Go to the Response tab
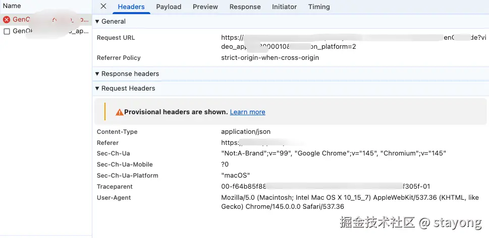This screenshot has width=489, height=238. pos(245,7)
